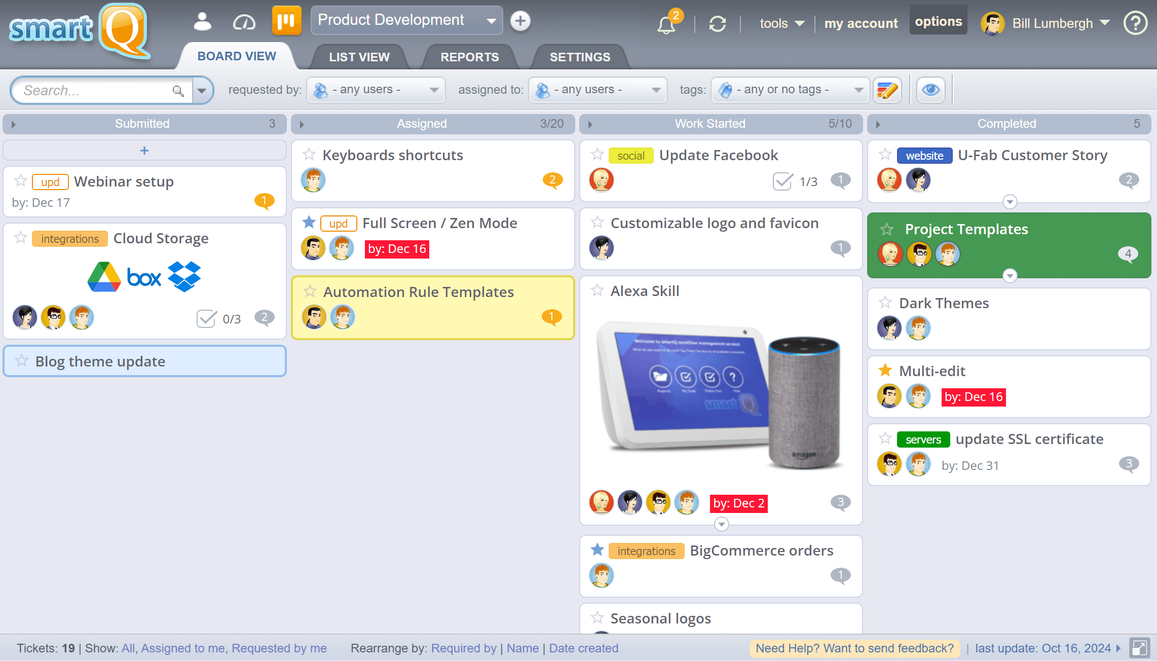Click the Assigned to me filter link
1157x661 pixels.
[x=183, y=648]
